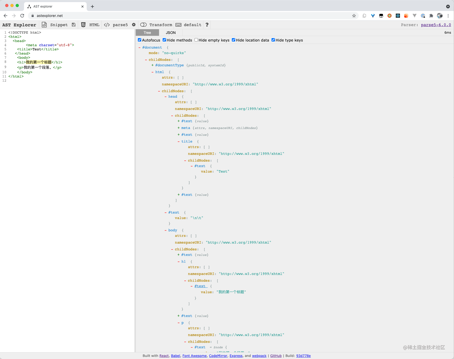Open Chrome three-dot menu

[x=448, y=16]
